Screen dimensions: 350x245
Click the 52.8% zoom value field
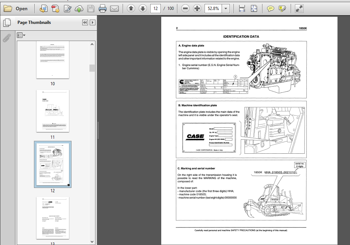click(213, 9)
